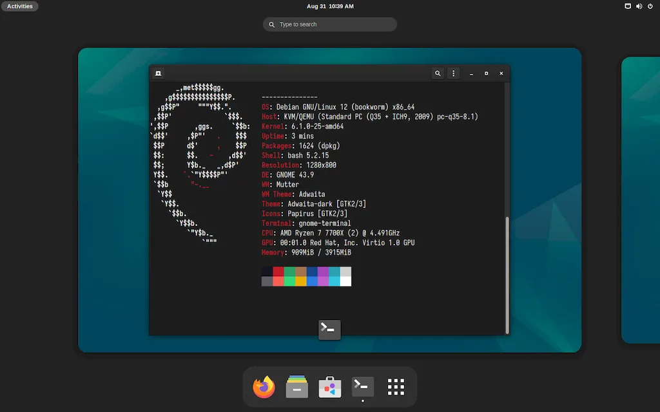Click the terminal new tab icon

[x=159, y=73]
